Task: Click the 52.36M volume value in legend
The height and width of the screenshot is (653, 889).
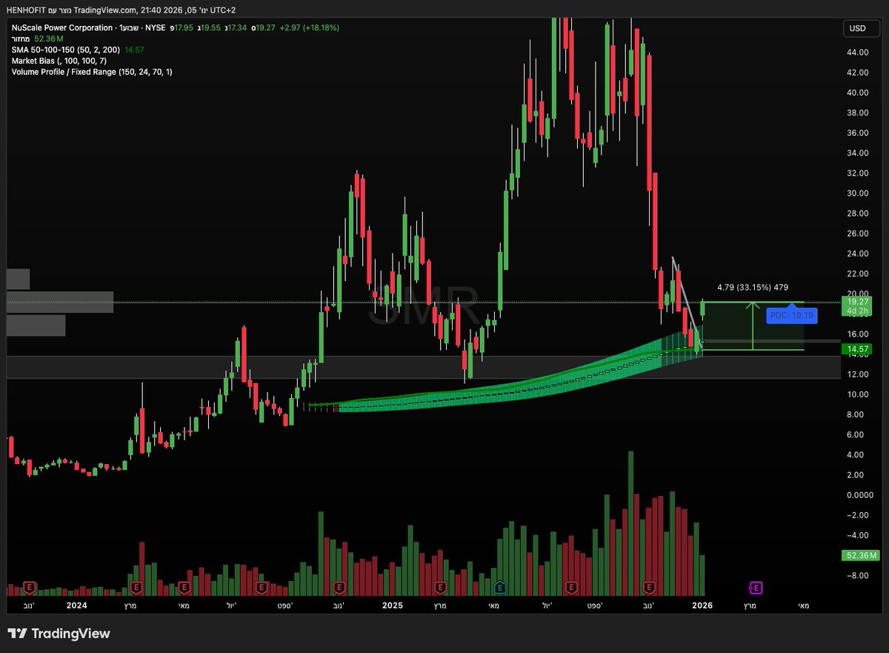Action: (49, 39)
